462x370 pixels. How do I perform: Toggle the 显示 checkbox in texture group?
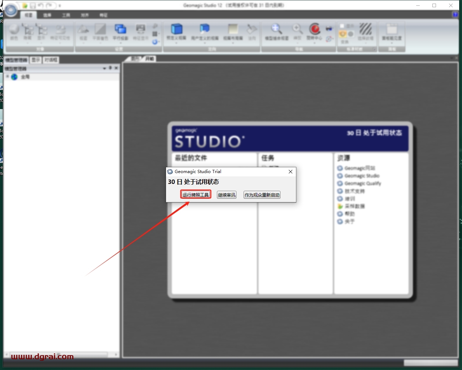[342, 26]
